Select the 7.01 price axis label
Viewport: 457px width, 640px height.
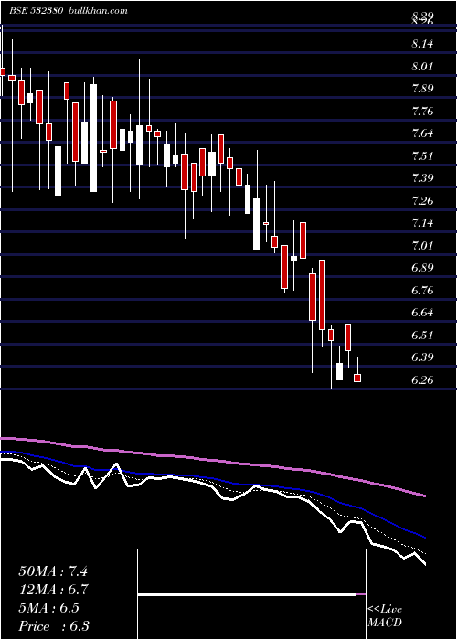422,246
